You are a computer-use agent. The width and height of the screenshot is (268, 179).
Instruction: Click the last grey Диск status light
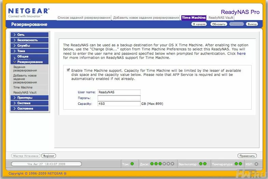pyautogui.click(x=172, y=164)
